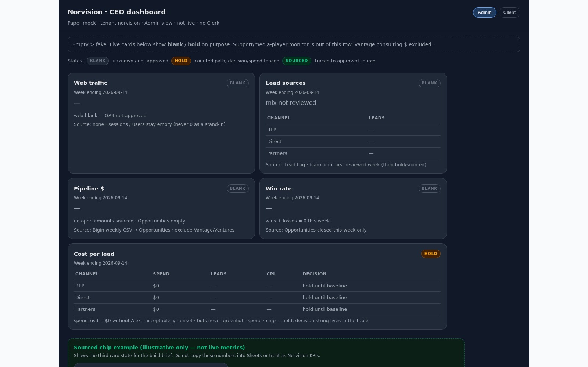Screen dimensions: 588x367
Task: Switch to Admin view toggle
Action: 484,12
